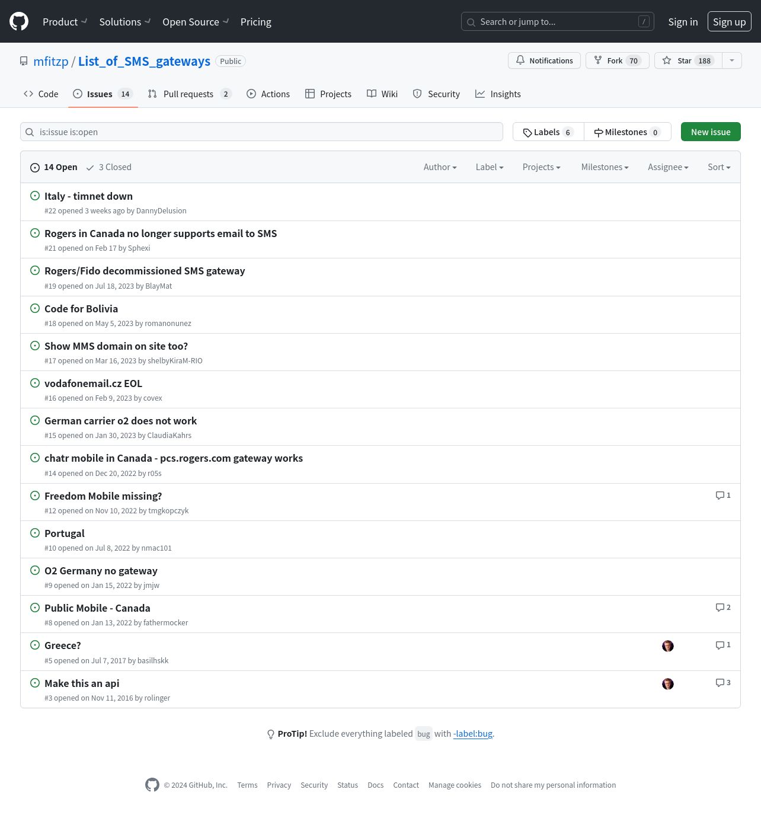Click the search magnifier in header
761x815 pixels.
[x=471, y=22]
